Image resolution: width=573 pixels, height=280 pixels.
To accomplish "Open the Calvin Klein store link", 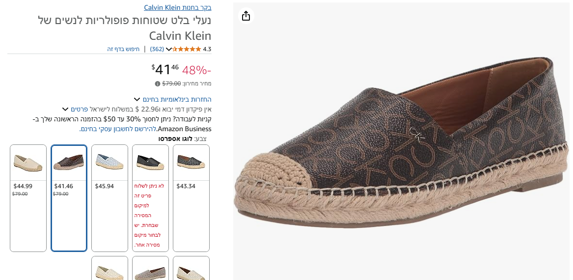I will tap(178, 7).
